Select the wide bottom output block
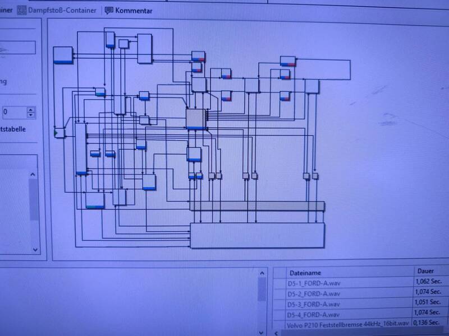Screen dimensions: 449x336 pyautogui.click(x=258, y=235)
